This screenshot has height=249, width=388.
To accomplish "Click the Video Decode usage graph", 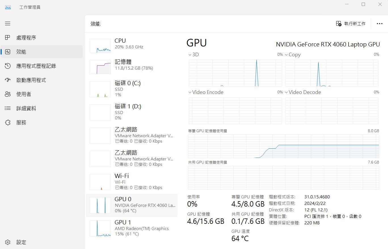I will (332, 111).
